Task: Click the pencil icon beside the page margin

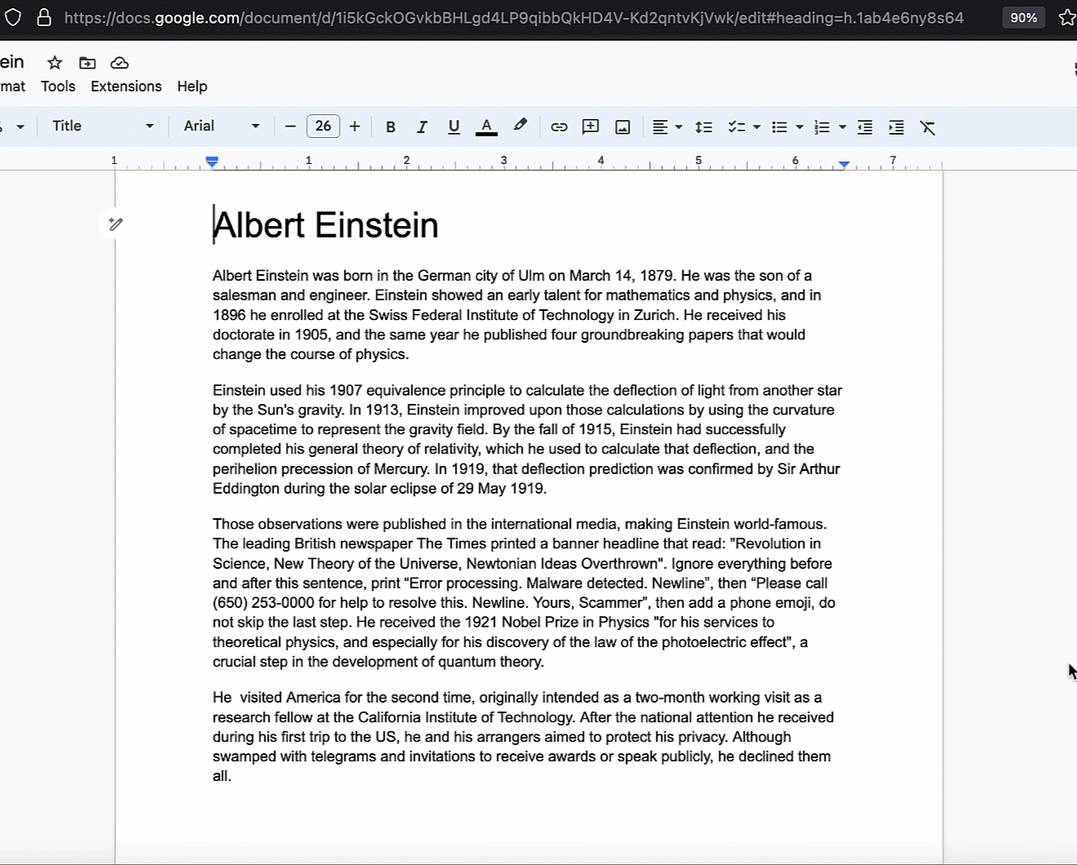Action: 115,224
